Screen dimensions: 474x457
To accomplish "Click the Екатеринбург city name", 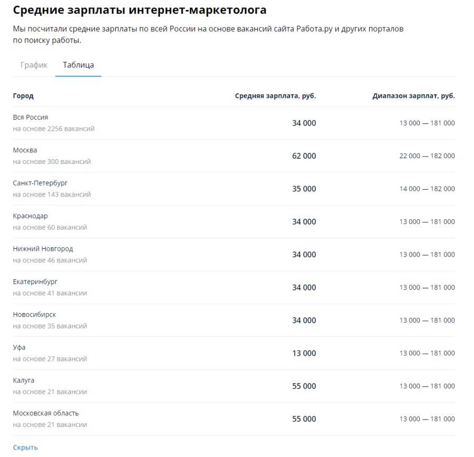I will (x=35, y=281).
